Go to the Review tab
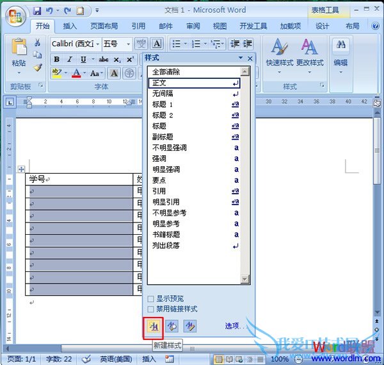 point(193,26)
